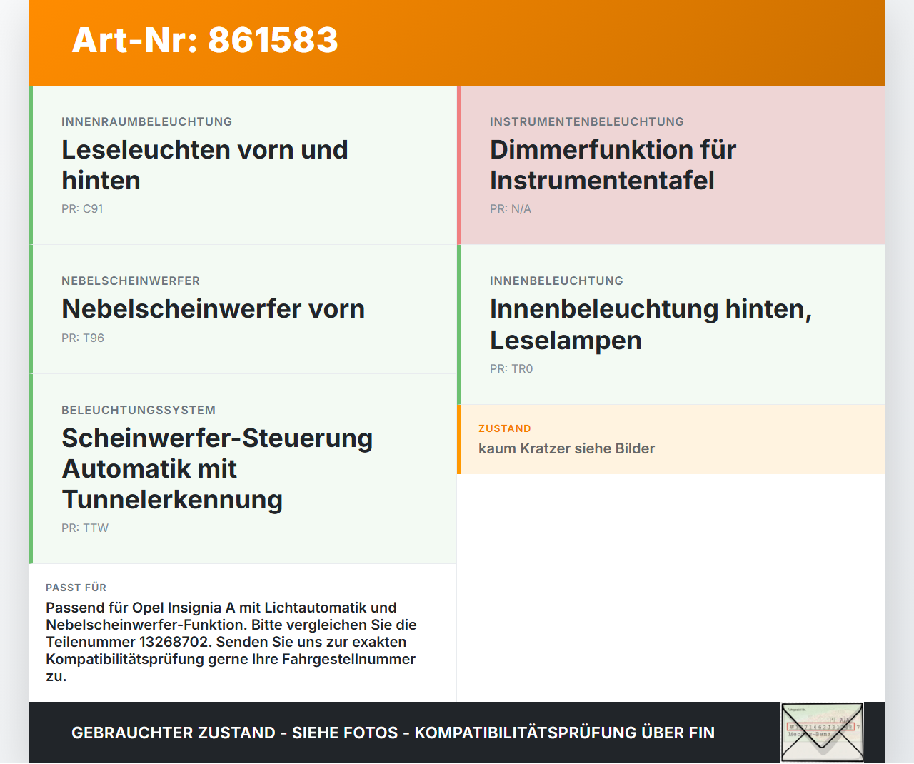Click the GEBRAUCHTER ZUSTAND footer banner text
This screenshot has width=914, height=764.
(x=393, y=733)
